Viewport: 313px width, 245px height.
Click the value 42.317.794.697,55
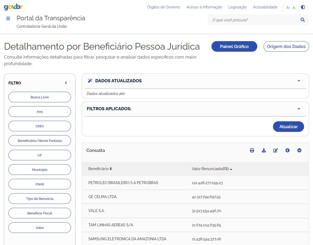coord(206,197)
